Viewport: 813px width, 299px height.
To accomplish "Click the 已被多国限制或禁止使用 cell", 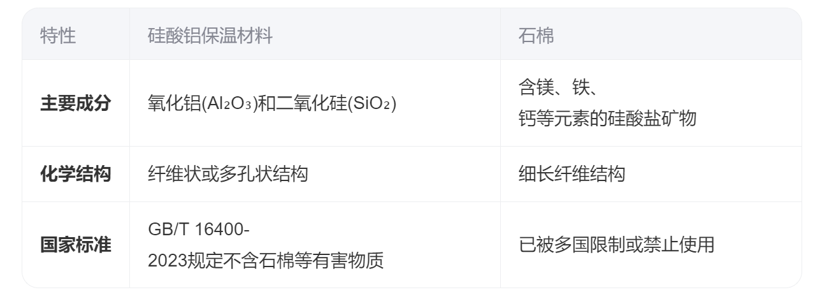I will (x=616, y=245).
